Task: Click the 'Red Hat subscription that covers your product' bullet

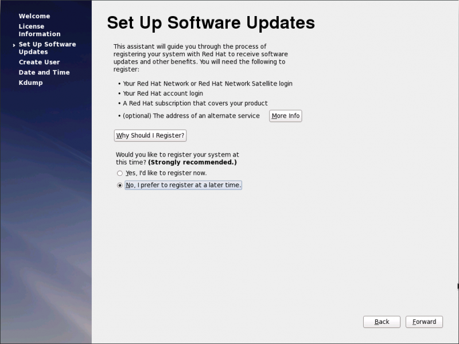Action: point(195,103)
